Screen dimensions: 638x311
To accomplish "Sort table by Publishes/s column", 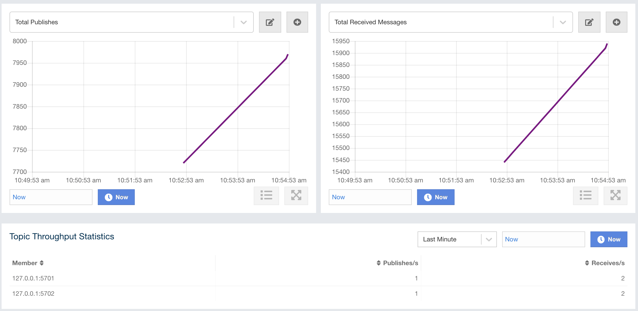I will pos(397,263).
